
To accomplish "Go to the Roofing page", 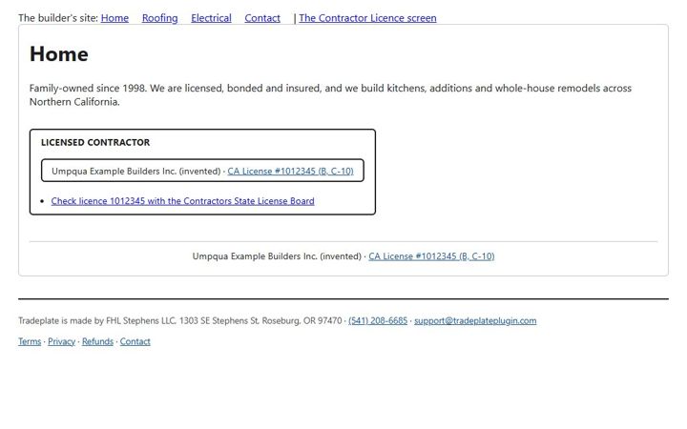I will point(160,18).
